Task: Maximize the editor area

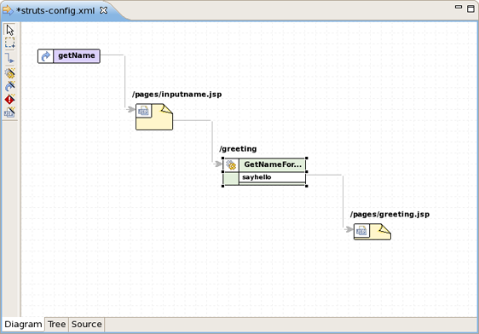Action: point(470,9)
